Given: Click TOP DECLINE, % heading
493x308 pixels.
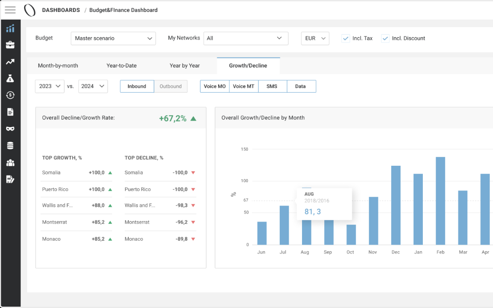Looking at the screenshot, I should click(x=144, y=158).
